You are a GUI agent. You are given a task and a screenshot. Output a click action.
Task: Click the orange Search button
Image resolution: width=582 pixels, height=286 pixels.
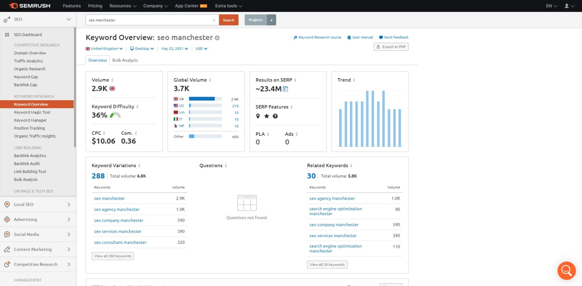click(229, 20)
